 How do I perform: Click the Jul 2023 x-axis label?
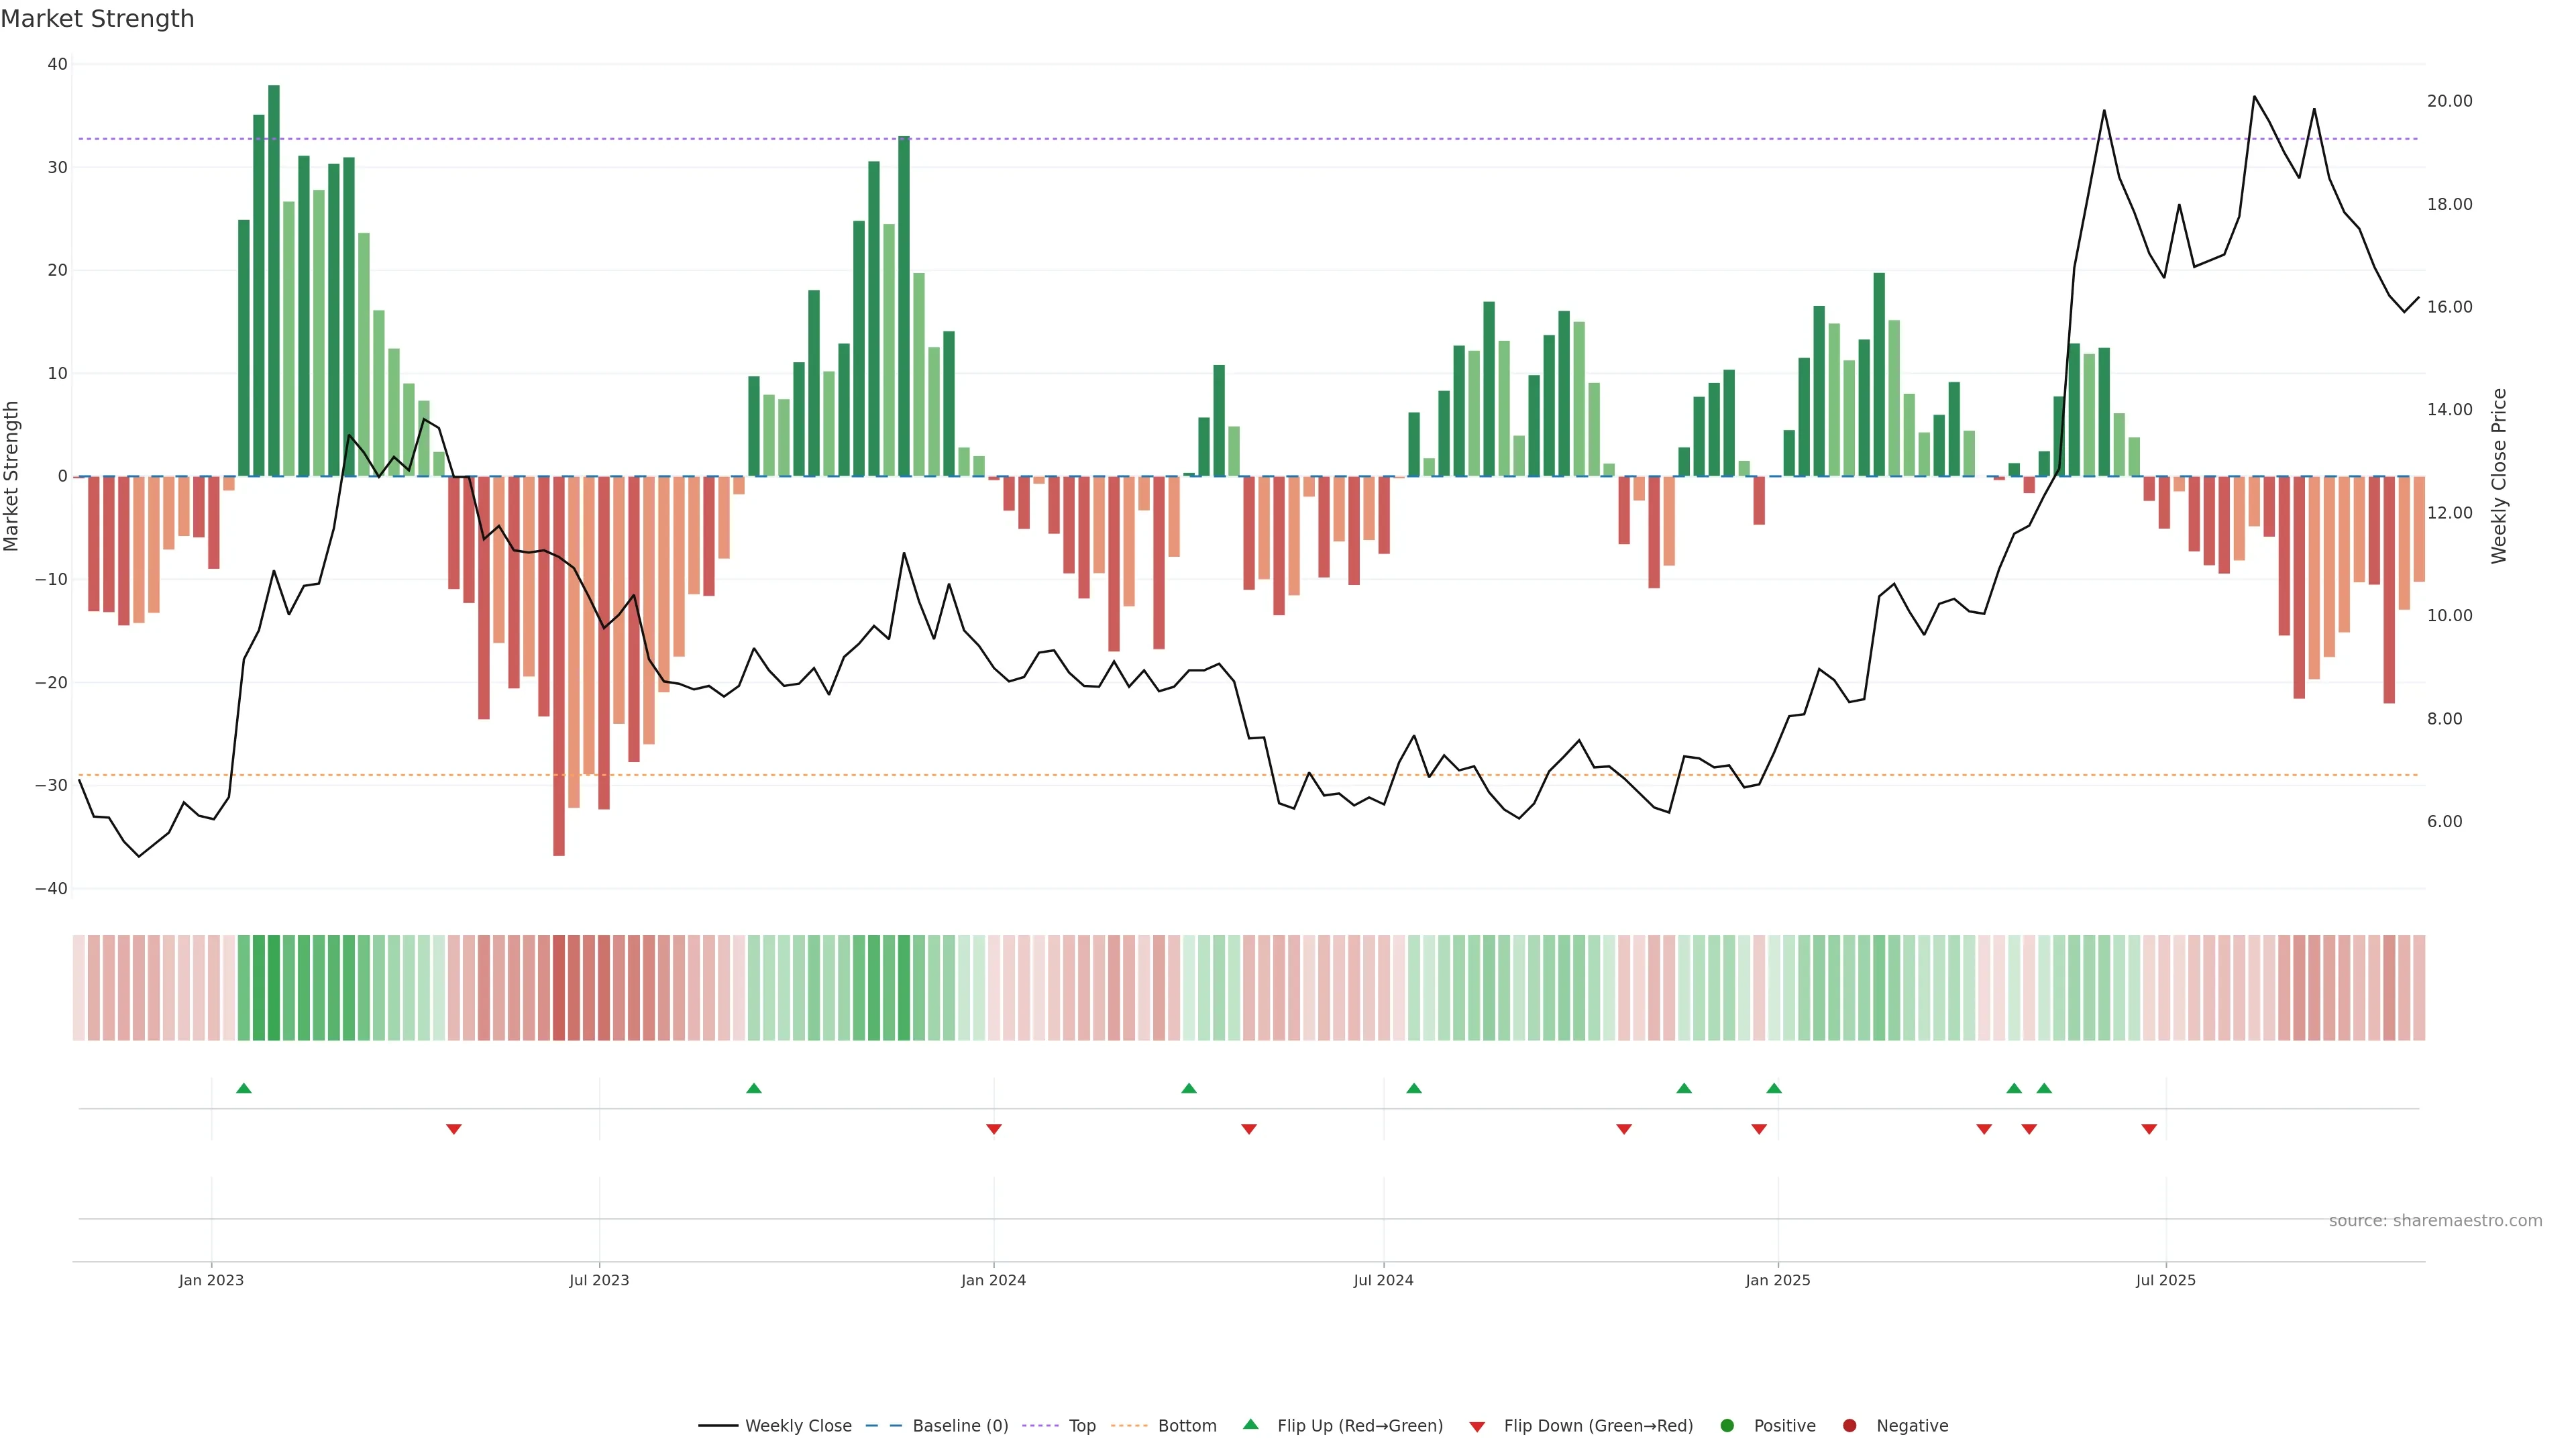(599, 1280)
